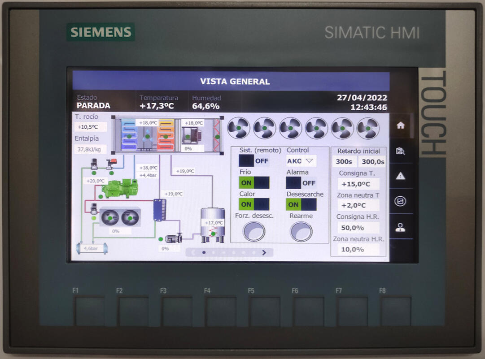Switch the Calor toggle
The height and width of the screenshot is (359, 485).
(x=254, y=204)
